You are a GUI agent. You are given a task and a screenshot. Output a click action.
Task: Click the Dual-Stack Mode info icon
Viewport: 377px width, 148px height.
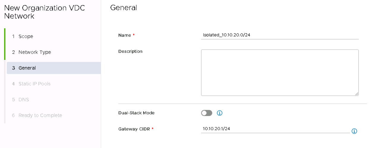click(220, 113)
